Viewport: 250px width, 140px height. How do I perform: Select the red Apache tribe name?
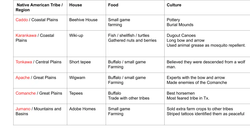click(x=23, y=78)
